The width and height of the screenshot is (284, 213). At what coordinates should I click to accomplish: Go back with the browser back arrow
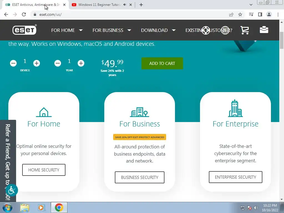coord(6,14)
